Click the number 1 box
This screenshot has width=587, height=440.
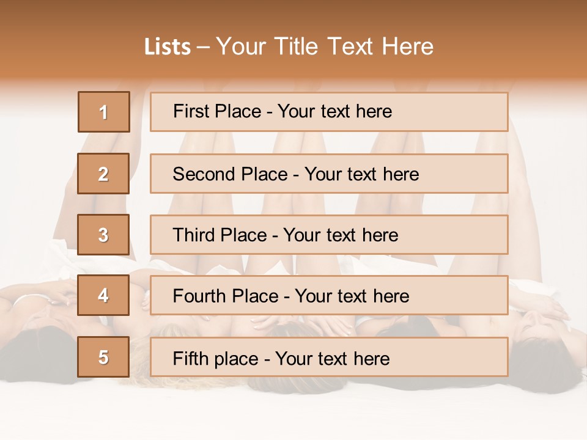click(x=104, y=112)
